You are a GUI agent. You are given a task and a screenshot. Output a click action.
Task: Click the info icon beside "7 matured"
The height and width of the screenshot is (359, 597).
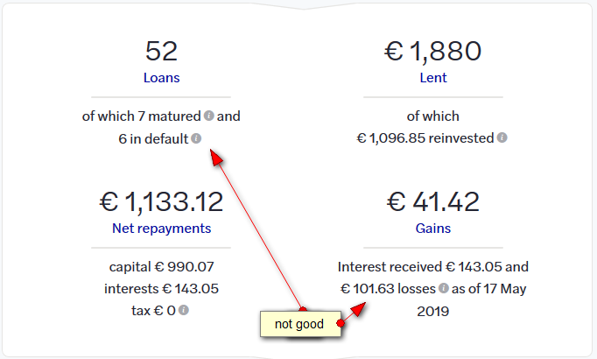tap(208, 116)
